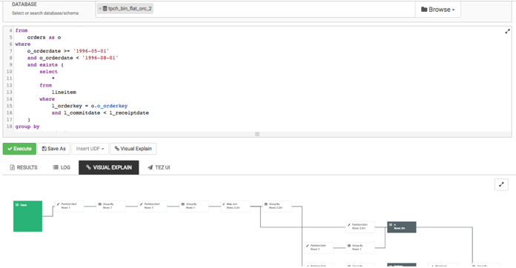516x268 pixels.
Task: Switch to the RESULTS tab
Action: [x=24, y=167]
